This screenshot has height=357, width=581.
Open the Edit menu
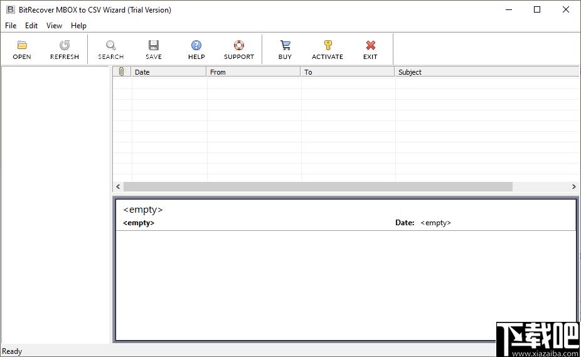coord(31,26)
